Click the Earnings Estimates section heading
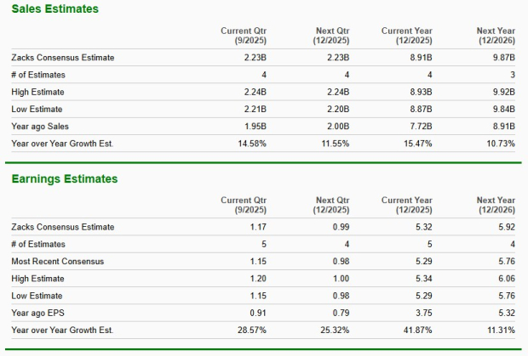Image resolution: width=528 pixels, height=356 pixels. point(64,179)
